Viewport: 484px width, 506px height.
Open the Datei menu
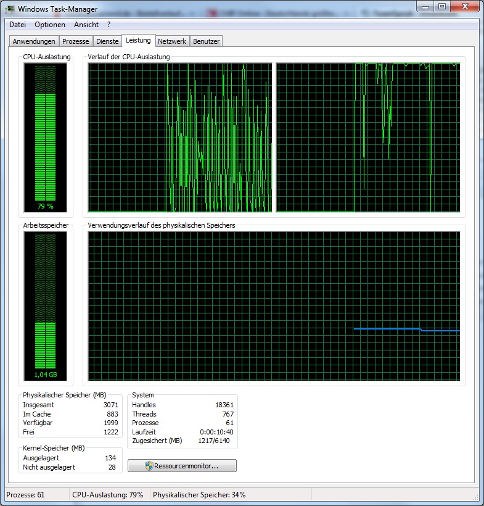tap(17, 25)
